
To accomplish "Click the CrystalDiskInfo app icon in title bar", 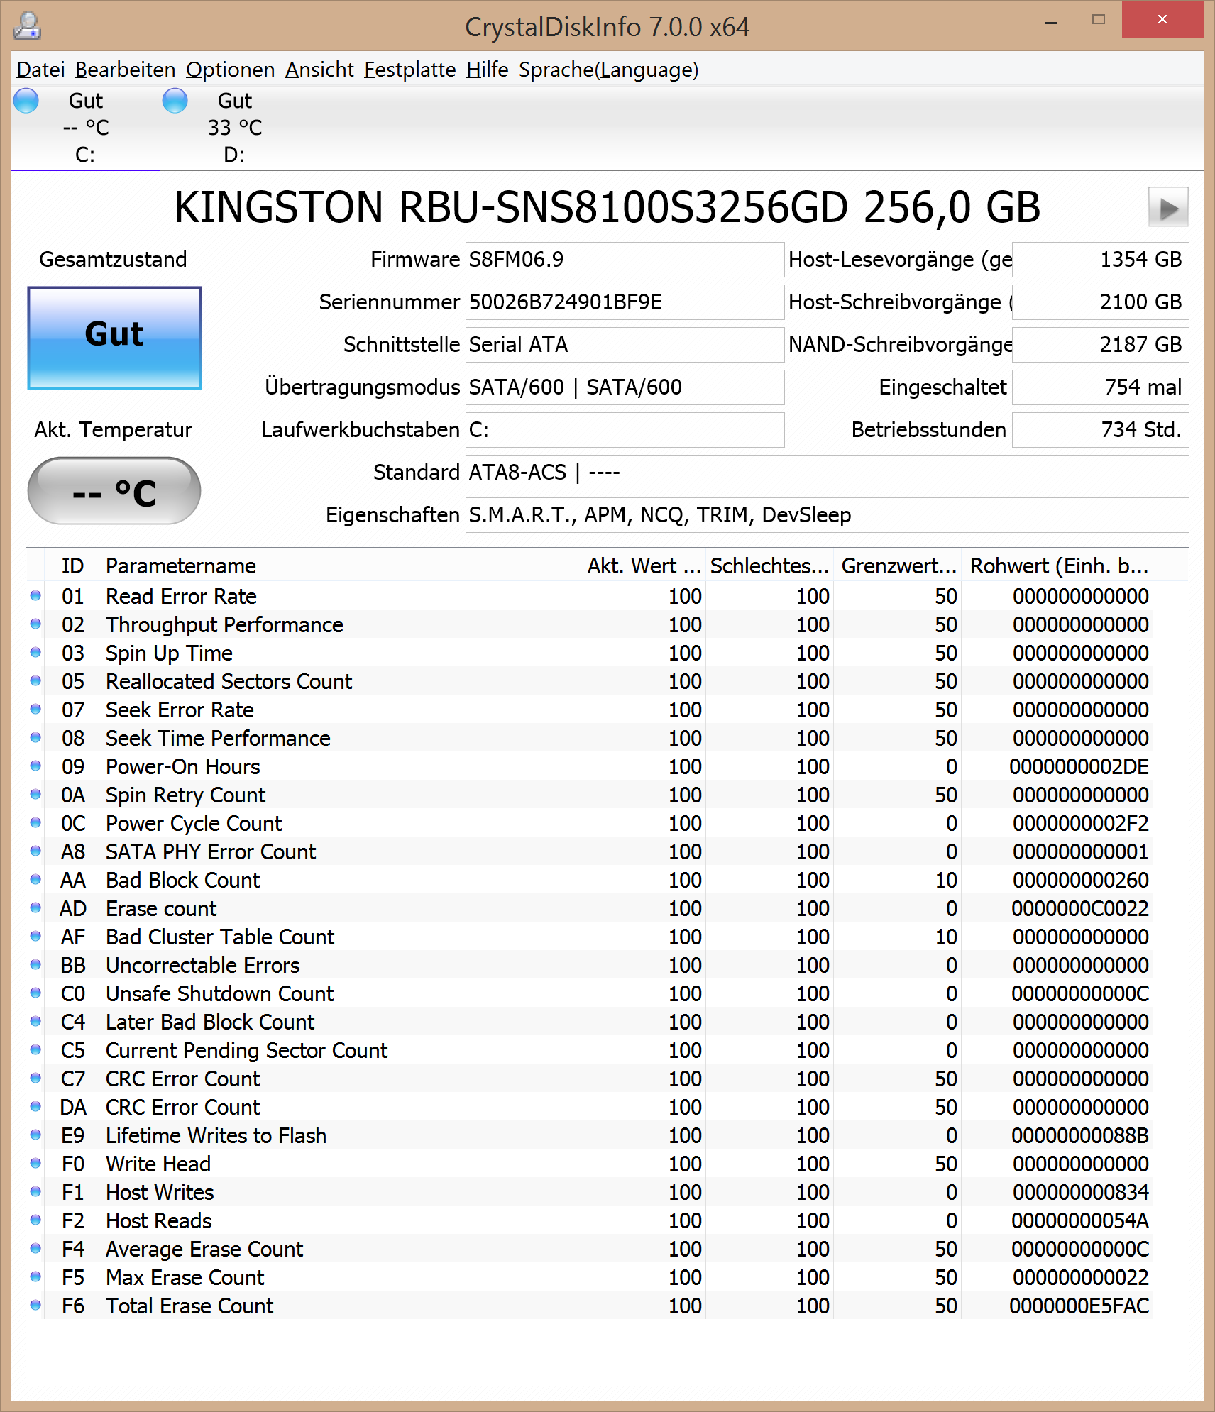I will coord(27,26).
